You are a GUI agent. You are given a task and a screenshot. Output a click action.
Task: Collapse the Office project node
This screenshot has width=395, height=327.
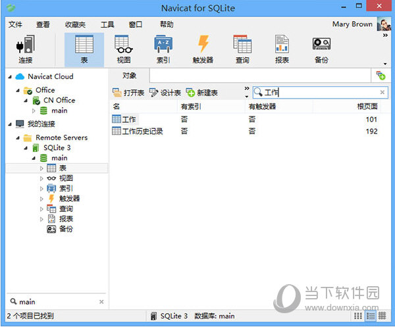point(18,91)
